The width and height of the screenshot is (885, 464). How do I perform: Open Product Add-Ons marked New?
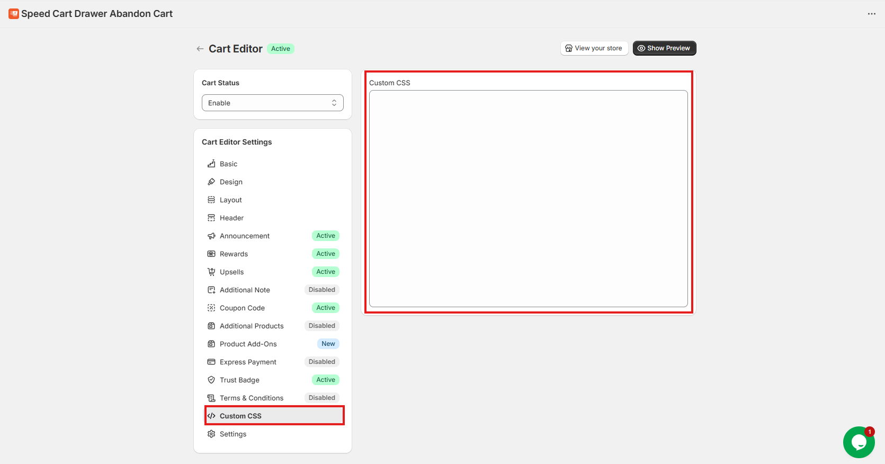click(248, 344)
